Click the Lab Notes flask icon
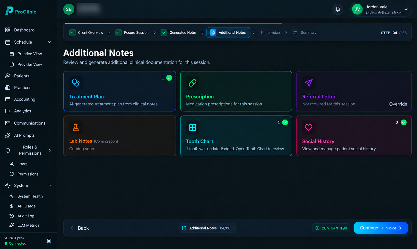 (x=76, y=127)
